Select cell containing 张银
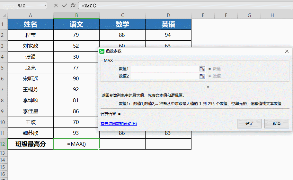This screenshot has width=293, height=180. (x=31, y=57)
